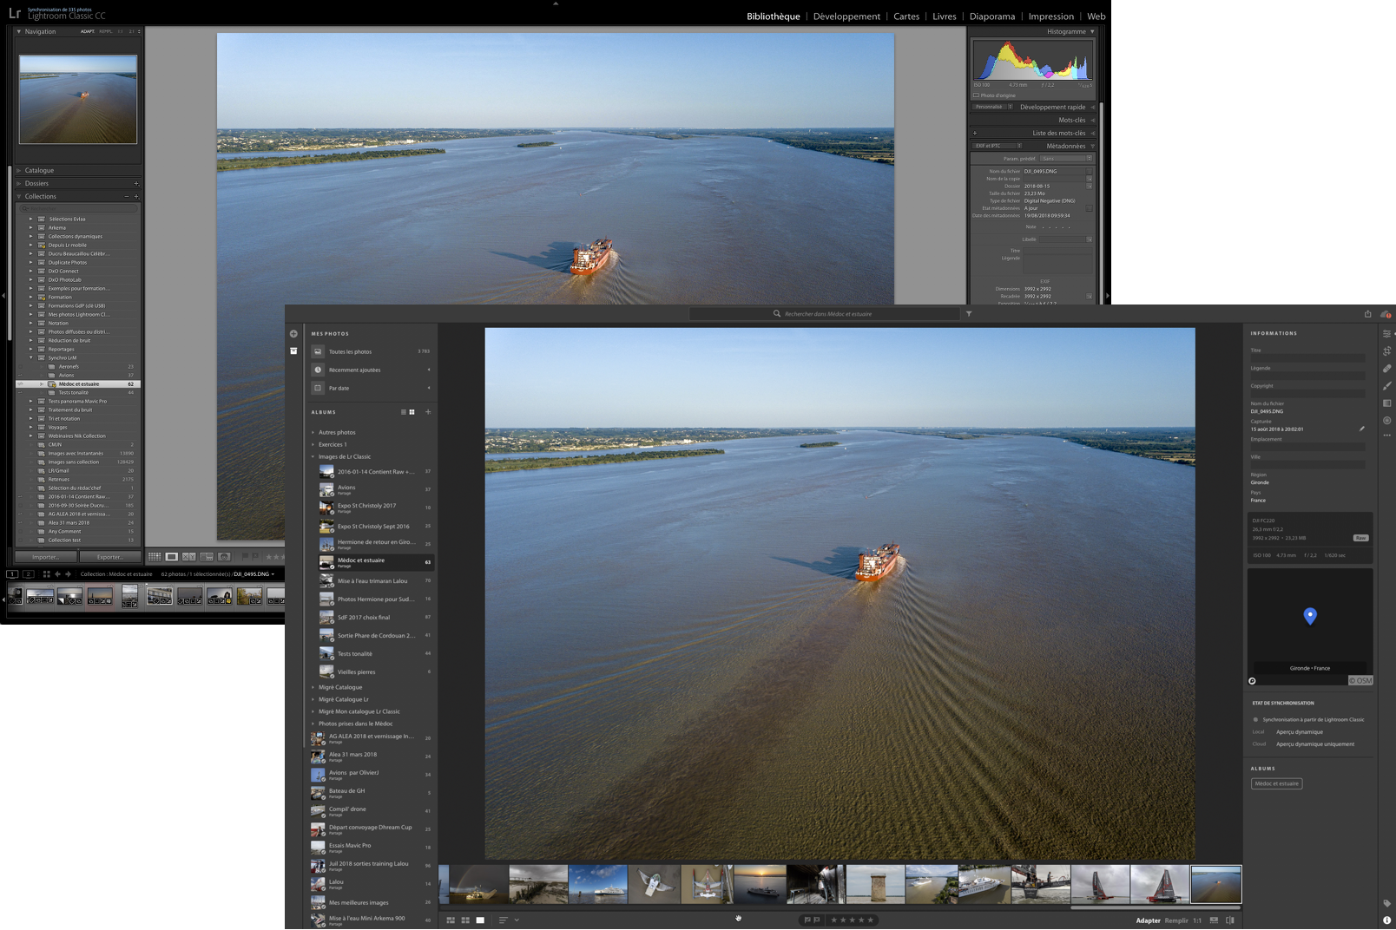Edit capture date with pencil icon
Screen dimensions: 1396x930
pos(1361,429)
